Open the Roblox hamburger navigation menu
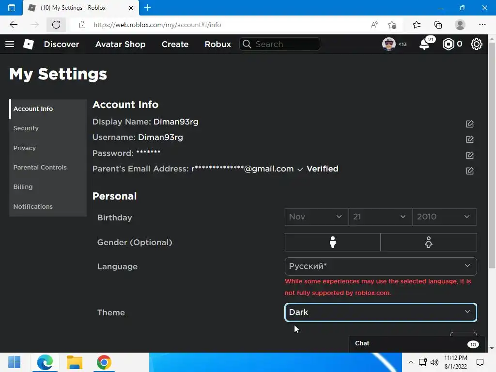Image resolution: width=496 pixels, height=372 pixels. coord(10,44)
